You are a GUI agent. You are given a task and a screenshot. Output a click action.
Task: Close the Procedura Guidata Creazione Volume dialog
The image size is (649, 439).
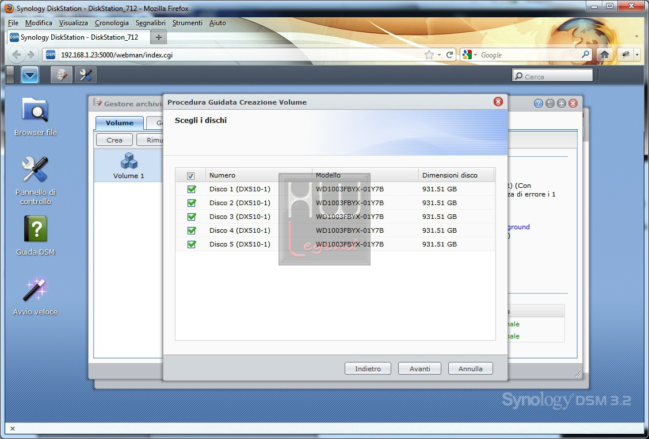click(498, 102)
